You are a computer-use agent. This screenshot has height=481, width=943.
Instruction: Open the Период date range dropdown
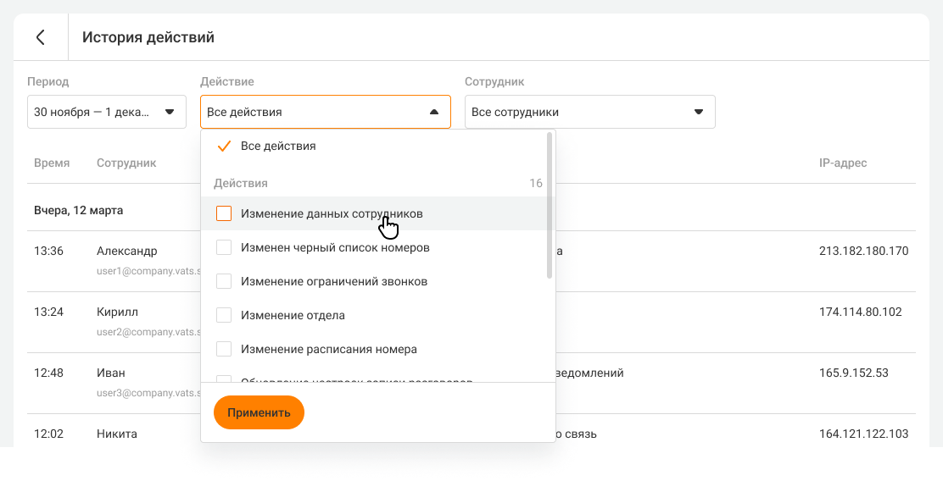pyautogui.click(x=106, y=112)
